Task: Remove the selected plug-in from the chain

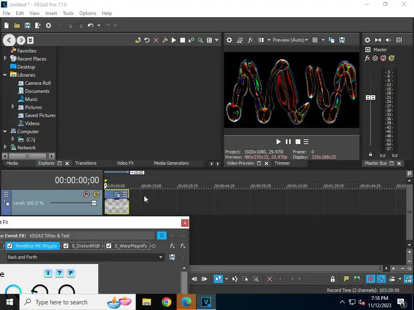Action: (183, 246)
